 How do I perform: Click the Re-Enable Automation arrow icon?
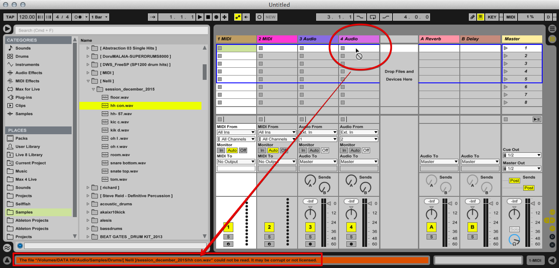click(246, 17)
